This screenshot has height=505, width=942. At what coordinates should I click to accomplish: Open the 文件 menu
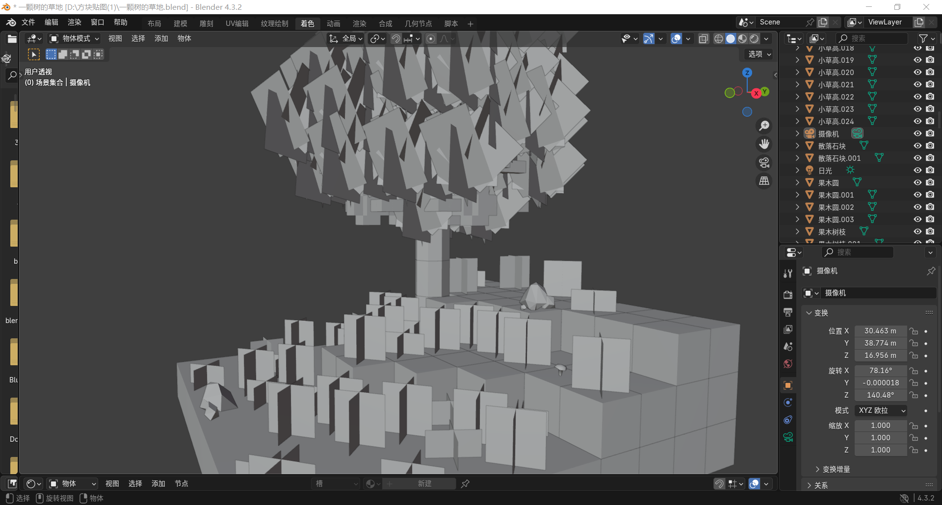(28, 23)
